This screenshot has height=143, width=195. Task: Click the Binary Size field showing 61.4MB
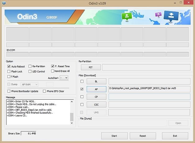[29, 133]
